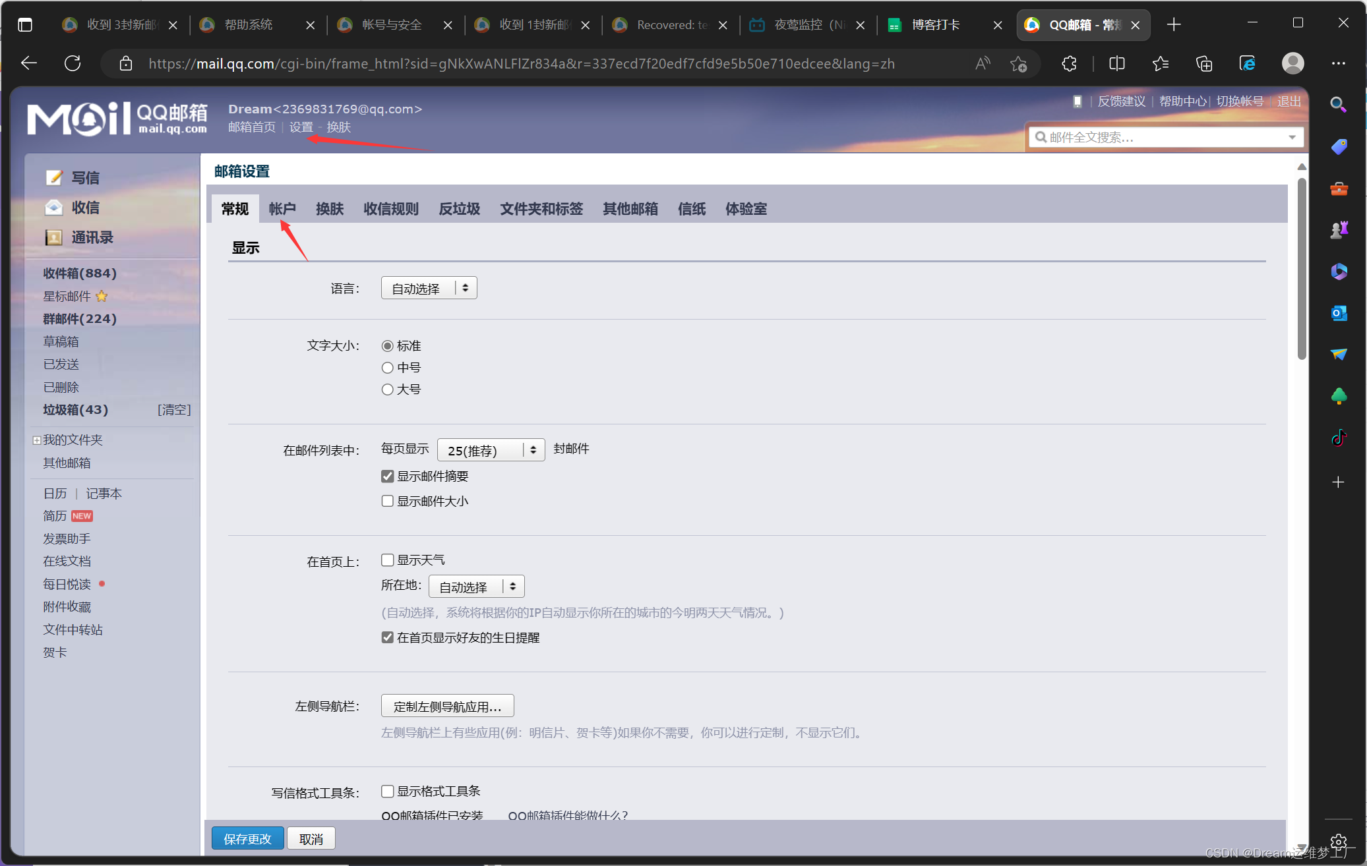This screenshot has width=1367, height=866.
Task: Expand 我的文件夹 tree node
Action: [x=37, y=440]
